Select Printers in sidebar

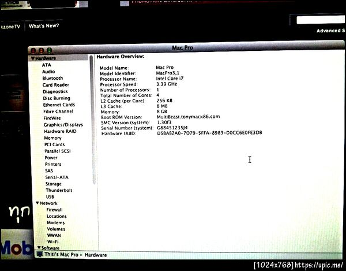click(53, 164)
